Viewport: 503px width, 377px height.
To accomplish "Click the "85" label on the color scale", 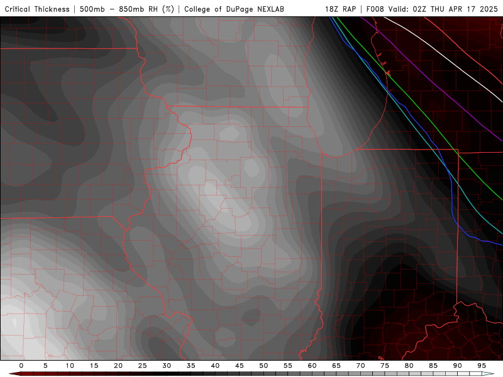I will pos(433,366).
